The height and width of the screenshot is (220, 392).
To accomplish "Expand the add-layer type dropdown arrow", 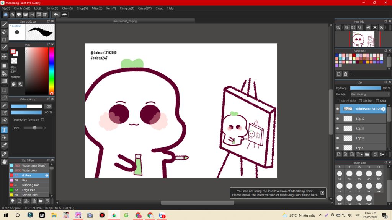I will [361, 155].
